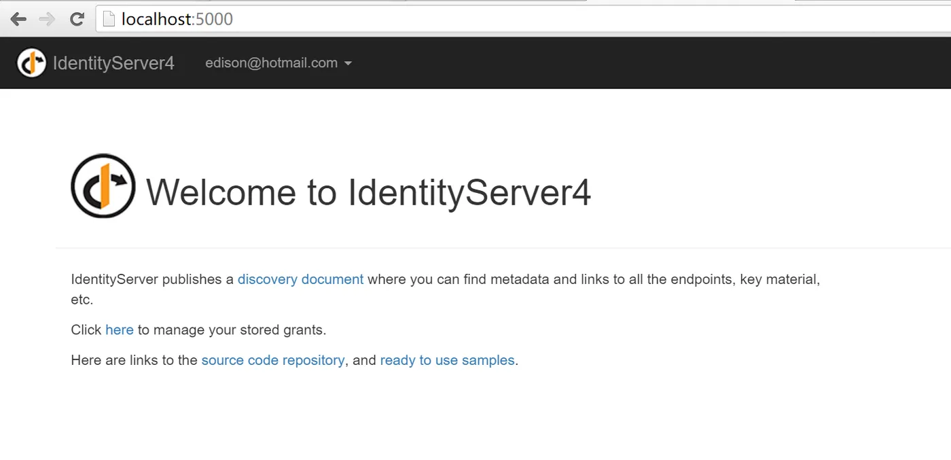
Task: Click the small IdentityServer4 logo in the navbar
Action: click(31, 63)
